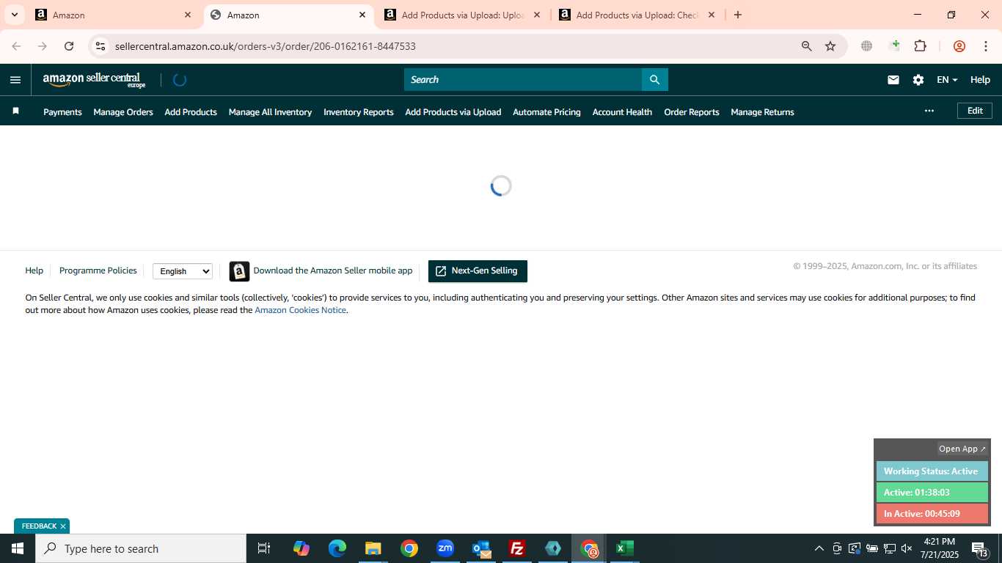Open Windows Start menu

(x=18, y=548)
